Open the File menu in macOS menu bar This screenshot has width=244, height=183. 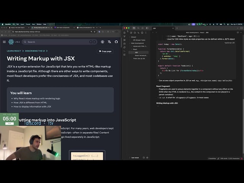(14, 24)
